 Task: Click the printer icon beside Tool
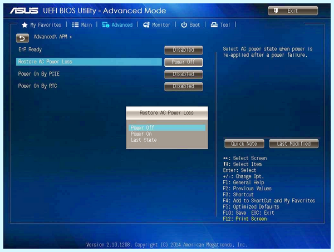pyautogui.click(x=214, y=25)
